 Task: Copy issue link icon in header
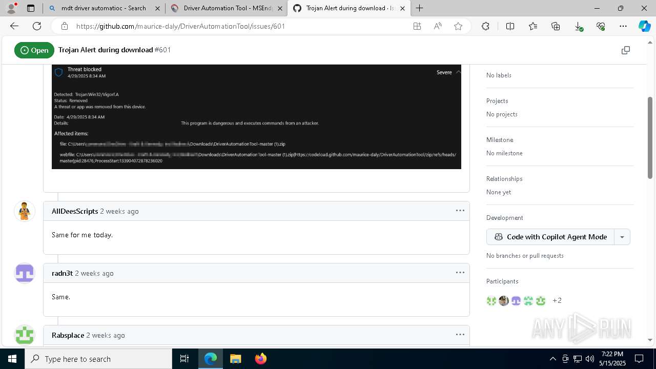(x=625, y=50)
